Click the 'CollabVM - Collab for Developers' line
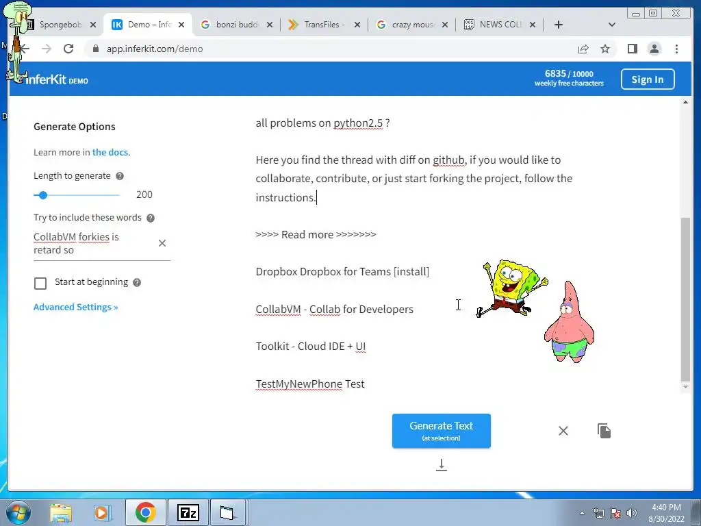The image size is (701, 526). point(334,309)
